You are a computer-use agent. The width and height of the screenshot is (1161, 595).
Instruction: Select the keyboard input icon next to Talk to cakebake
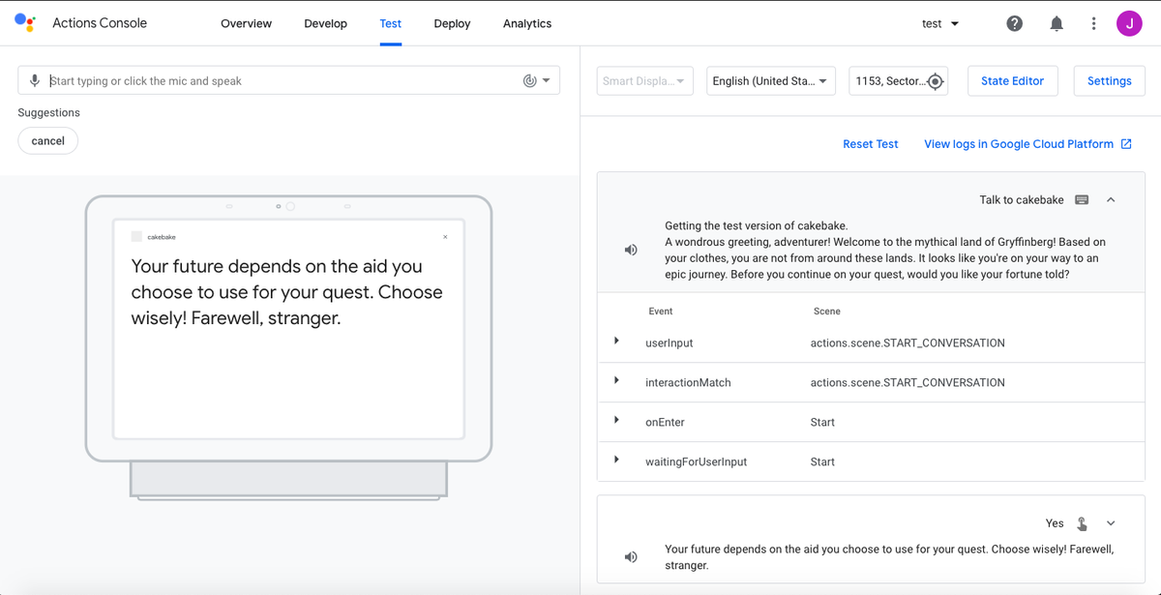tap(1080, 199)
